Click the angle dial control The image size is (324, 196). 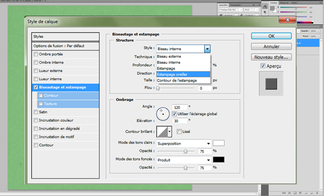click(163, 114)
